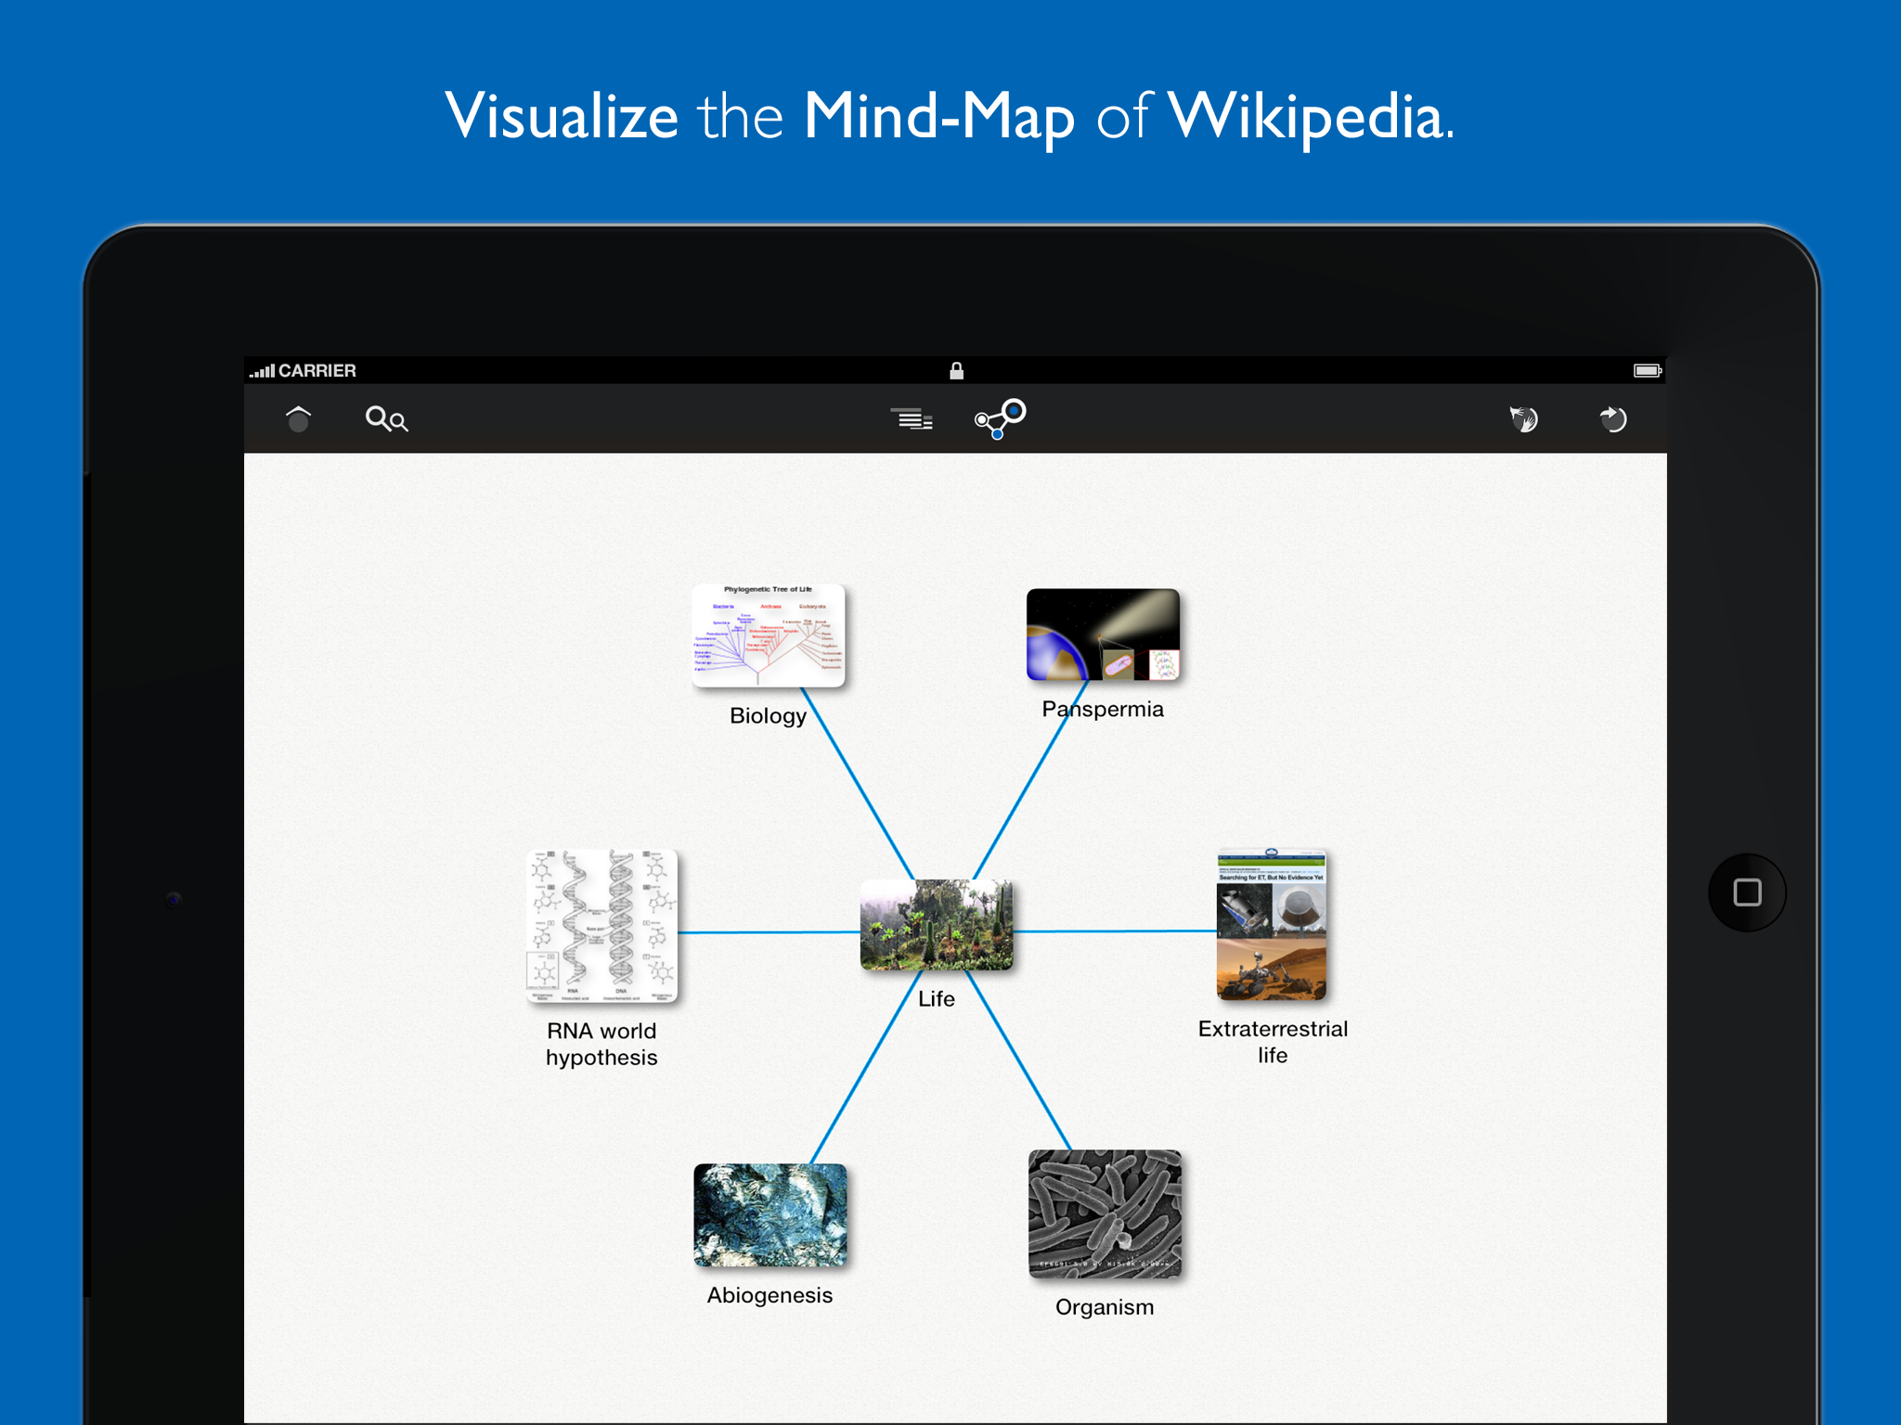Click the Organism text label

point(1105,1307)
